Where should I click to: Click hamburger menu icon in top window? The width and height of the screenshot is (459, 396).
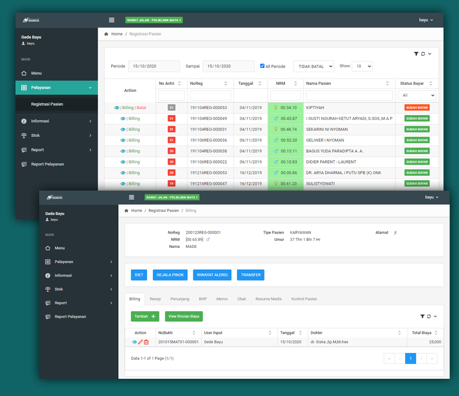(111, 20)
